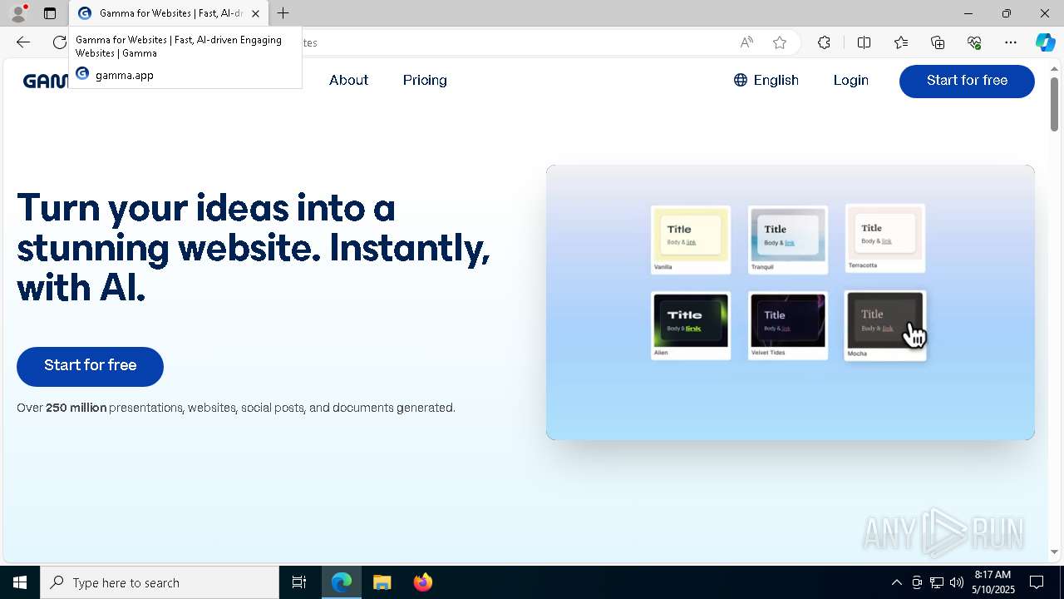Open network status tray icon
The width and height of the screenshot is (1064, 599).
937,582
